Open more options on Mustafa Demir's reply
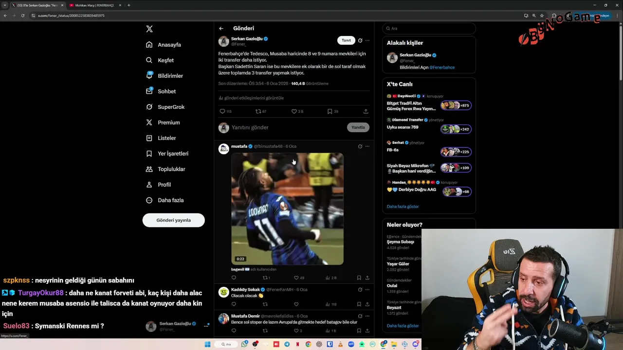 (x=367, y=316)
